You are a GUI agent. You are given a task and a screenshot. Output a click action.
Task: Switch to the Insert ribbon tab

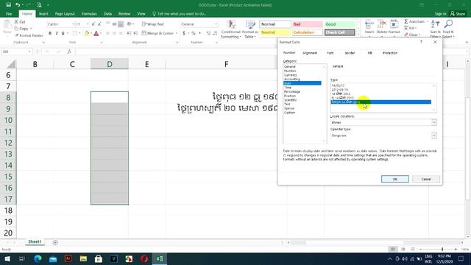43,14
